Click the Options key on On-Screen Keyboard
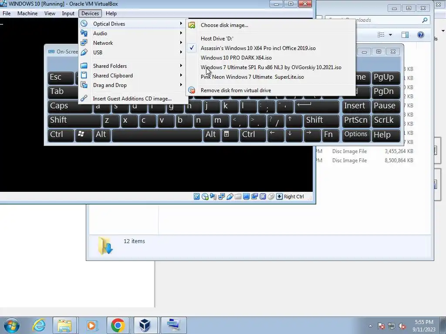The height and width of the screenshot is (334, 446). [356, 135]
